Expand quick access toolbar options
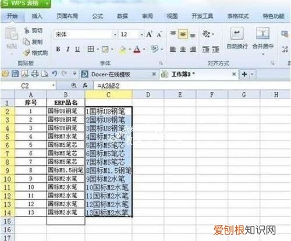The height and width of the screenshot is (241, 291). click(x=74, y=74)
